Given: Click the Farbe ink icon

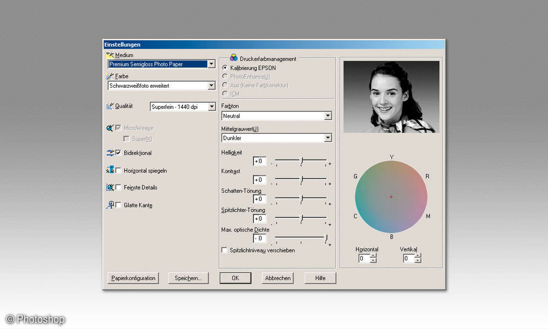Looking at the screenshot, I should pos(110,76).
